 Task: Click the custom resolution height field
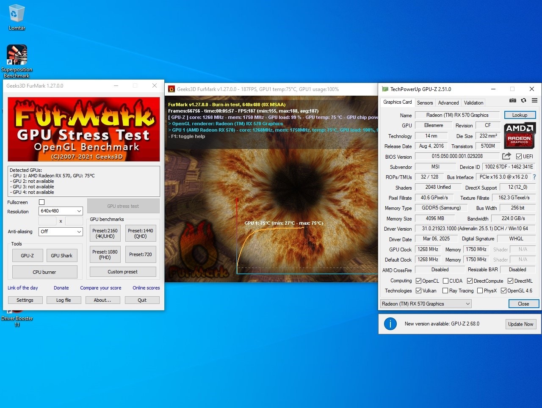74,221
